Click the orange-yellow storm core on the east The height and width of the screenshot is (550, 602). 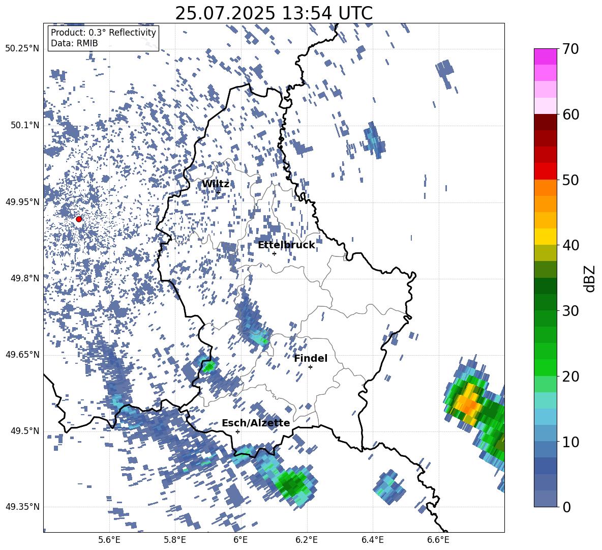point(468,403)
